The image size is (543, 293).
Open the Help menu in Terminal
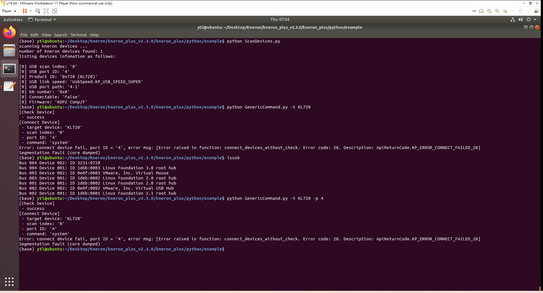[x=94, y=35]
